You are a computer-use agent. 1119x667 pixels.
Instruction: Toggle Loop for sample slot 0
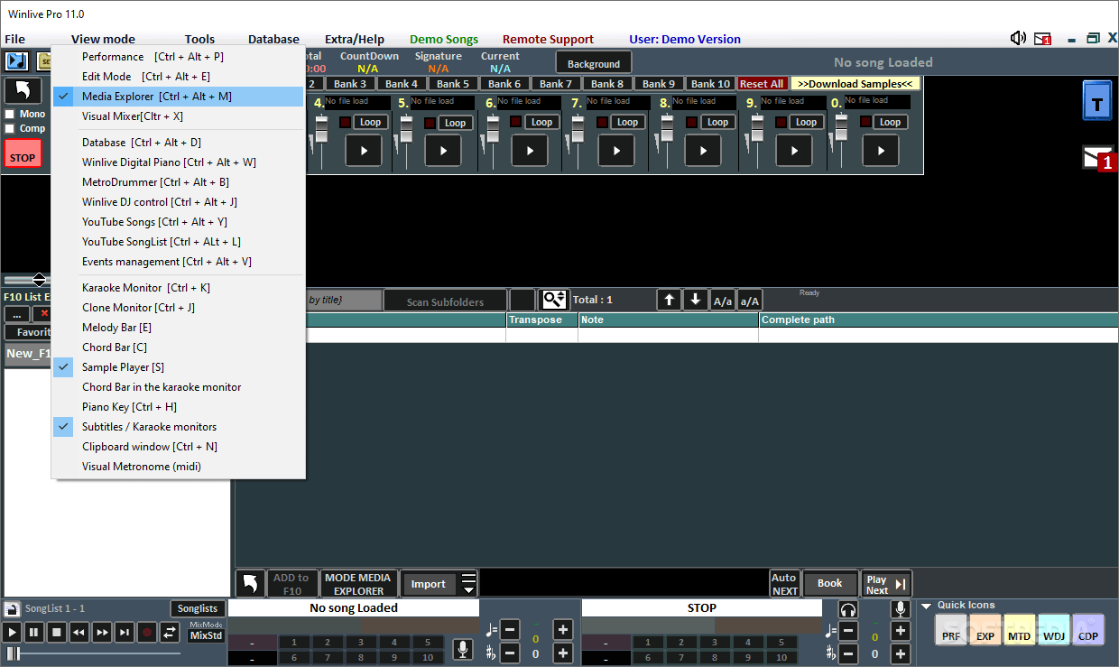[x=890, y=122]
